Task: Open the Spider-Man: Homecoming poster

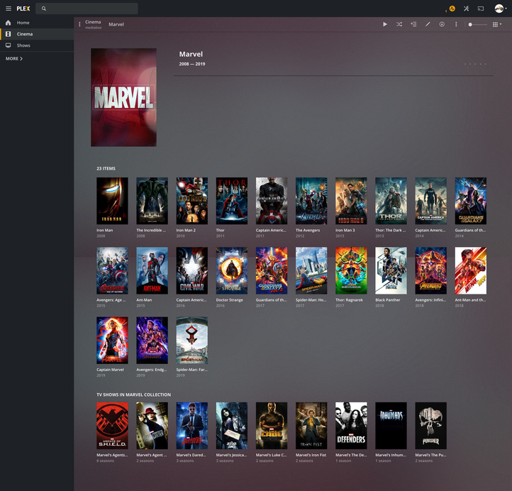Action: tap(311, 270)
